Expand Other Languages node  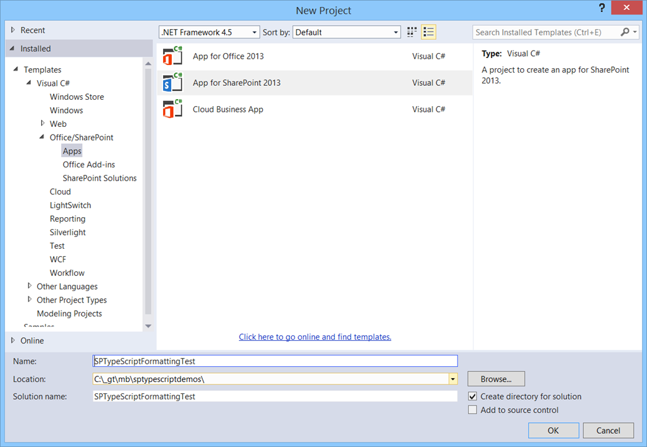[29, 286]
